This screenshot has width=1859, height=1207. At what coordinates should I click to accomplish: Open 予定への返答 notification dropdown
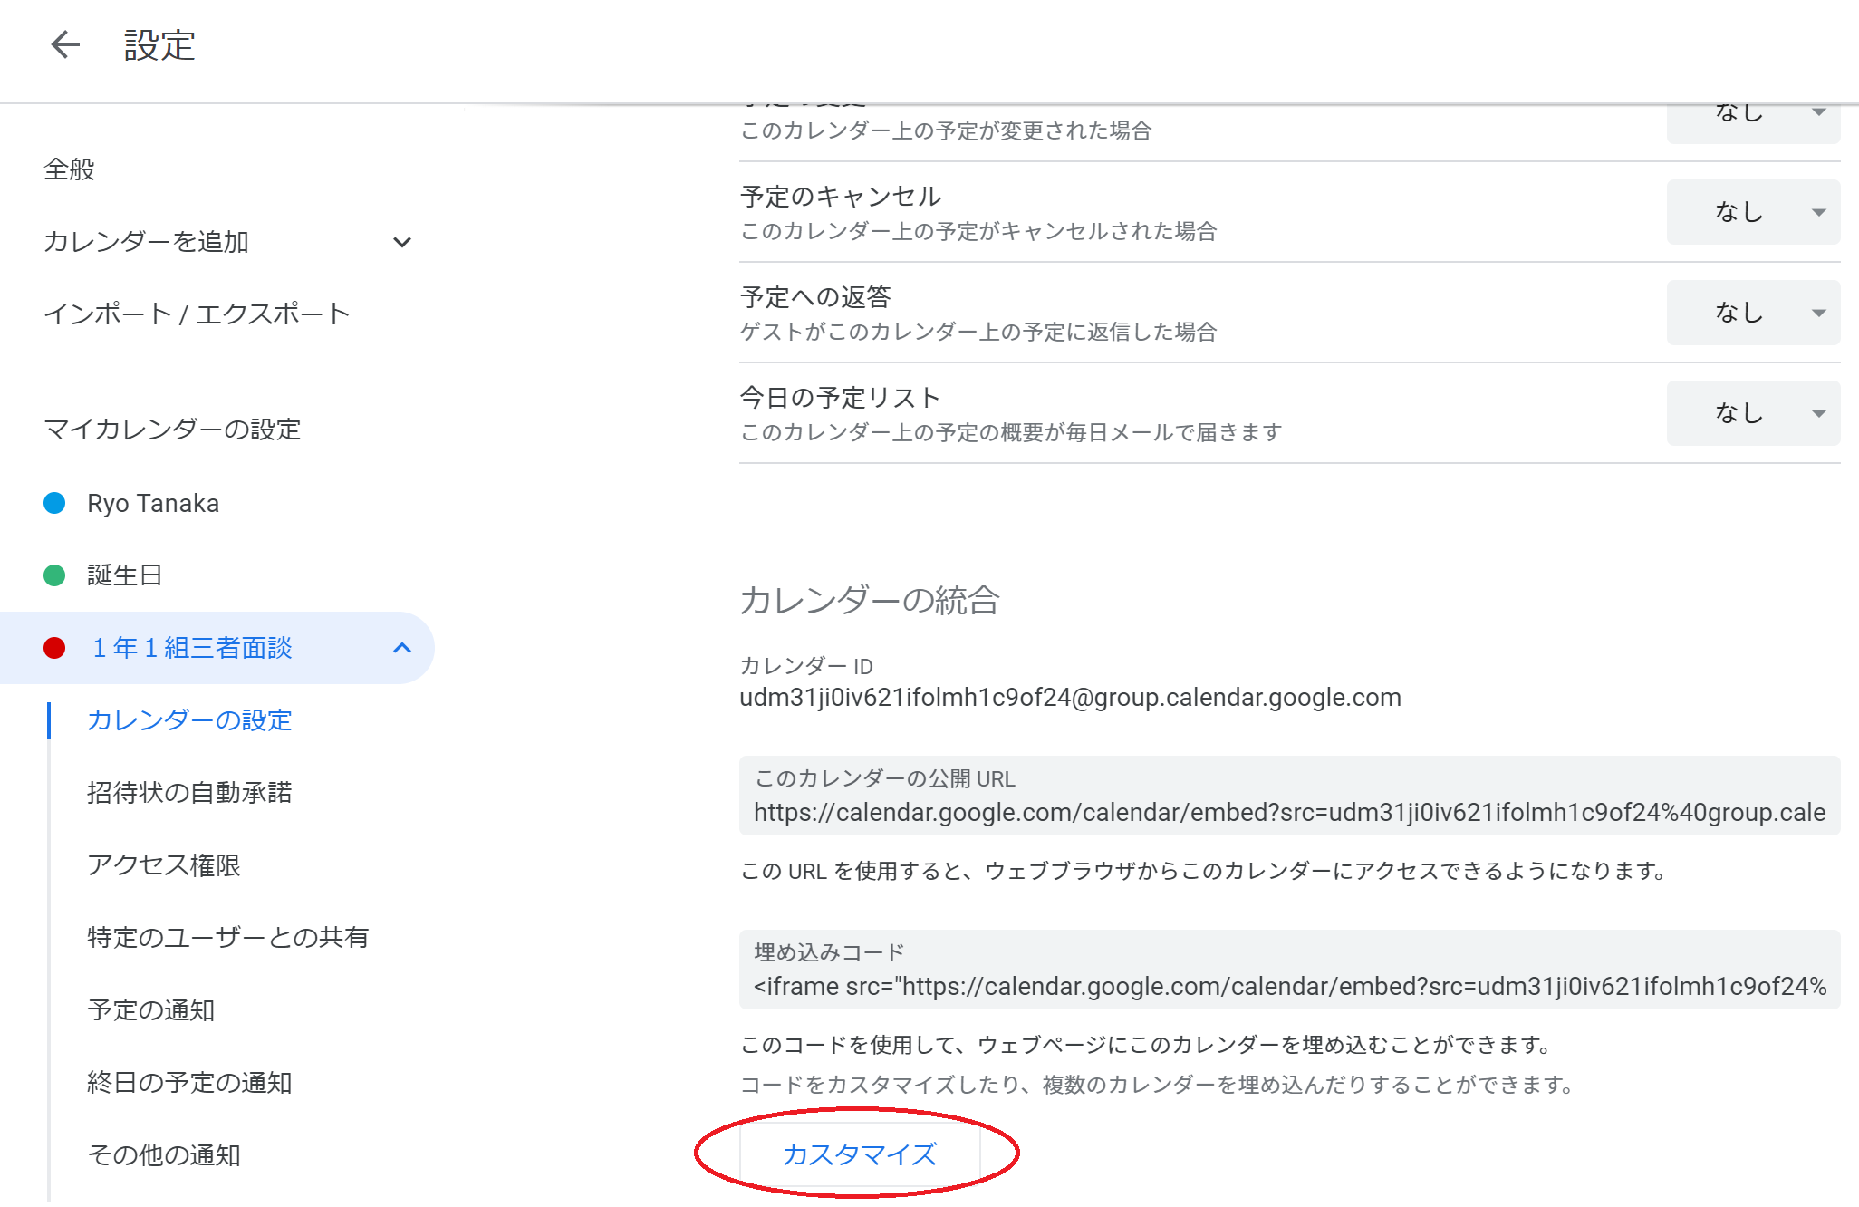[1753, 313]
